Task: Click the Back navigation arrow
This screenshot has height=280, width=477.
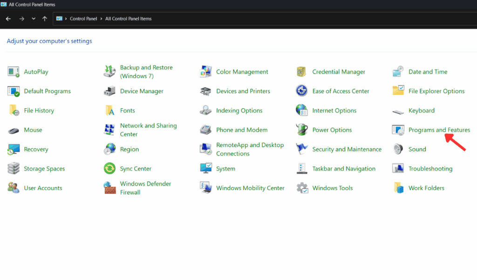Action: tap(8, 19)
